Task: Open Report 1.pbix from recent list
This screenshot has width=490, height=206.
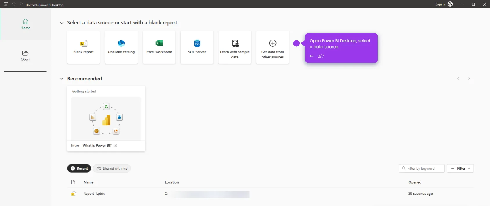Action: coord(94,194)
